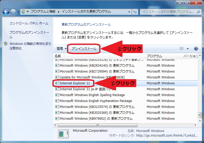
Task: Click the control panel icon in address bar
Action: tap(23, 12)
